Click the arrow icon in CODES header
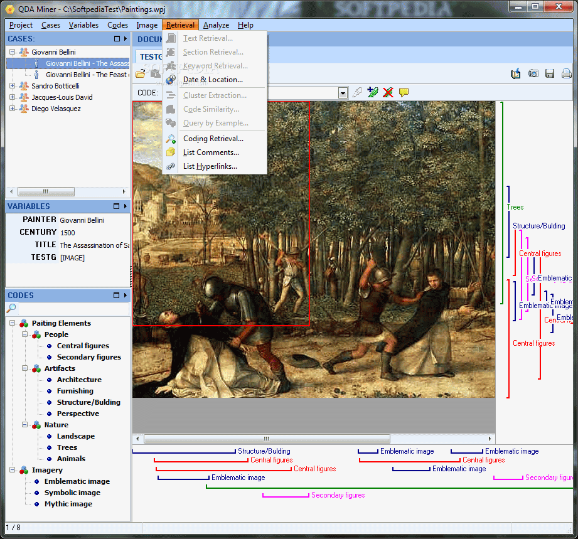Screen dimensions: 578x539 [x=126, y=296]
